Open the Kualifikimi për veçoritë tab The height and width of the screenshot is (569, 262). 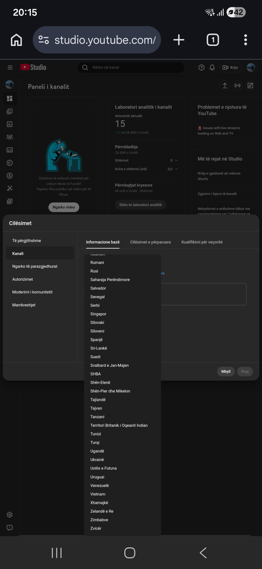(x=202, y=242)
